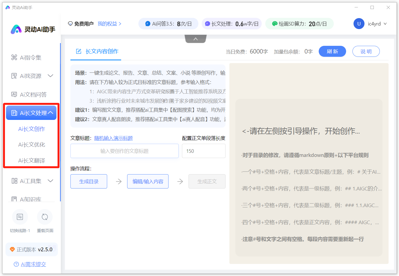Image resolution: width=399 pixels, height=276 pixels.
Task: Click the 生成目录 button
Action: (x=89, y=181)
